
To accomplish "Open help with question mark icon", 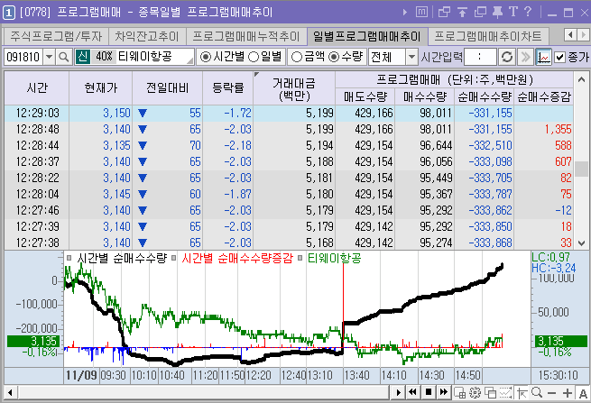I will pyautogui.click(x=528, y=12).
